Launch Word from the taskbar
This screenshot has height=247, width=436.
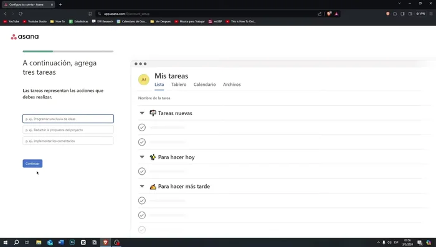pyautogui.click(x=61, y=242)
